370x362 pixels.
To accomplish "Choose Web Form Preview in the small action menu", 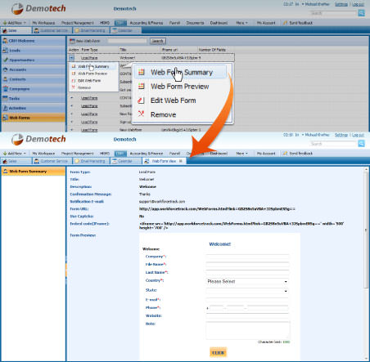I will tap(92, 74).
